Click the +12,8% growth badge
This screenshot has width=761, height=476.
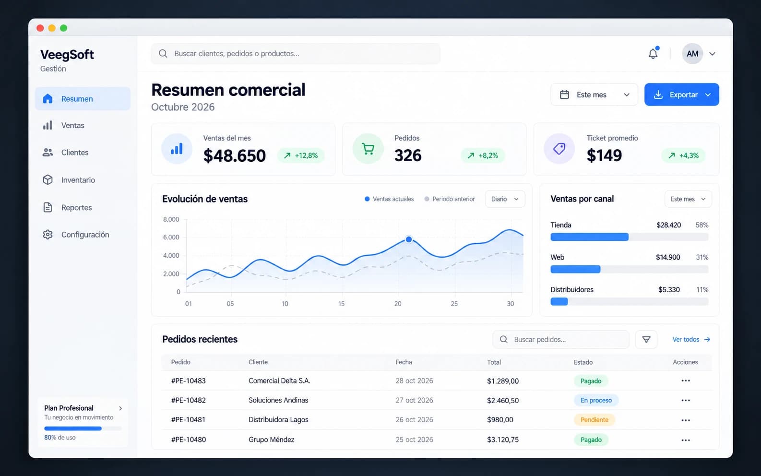pyautogui.click(x=301, y=155)
